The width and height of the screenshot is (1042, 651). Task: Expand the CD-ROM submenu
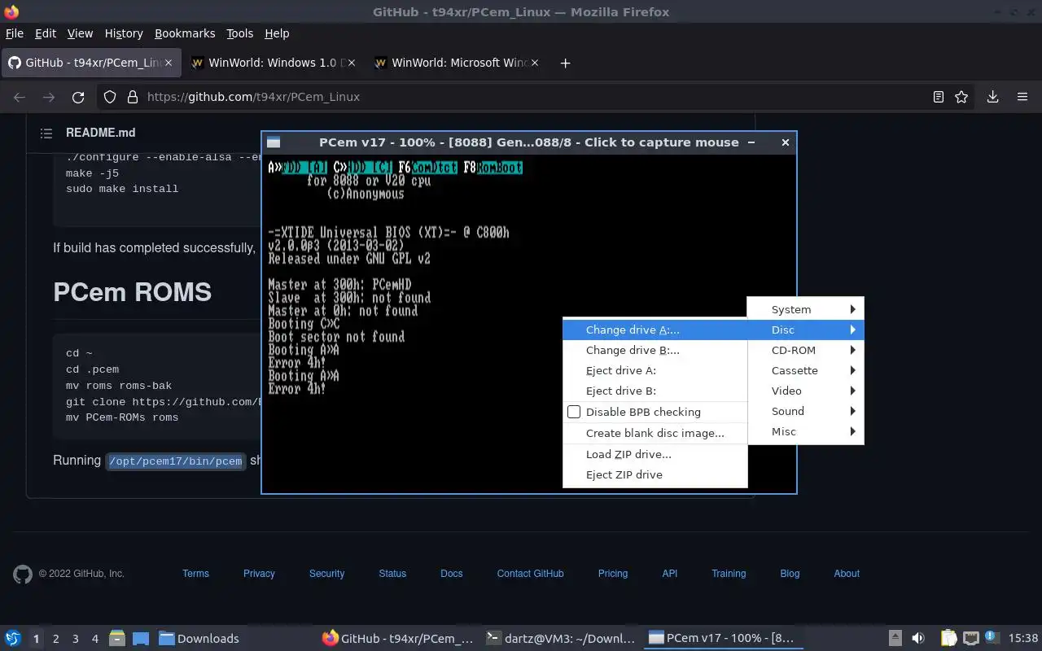tap(805, 350)
